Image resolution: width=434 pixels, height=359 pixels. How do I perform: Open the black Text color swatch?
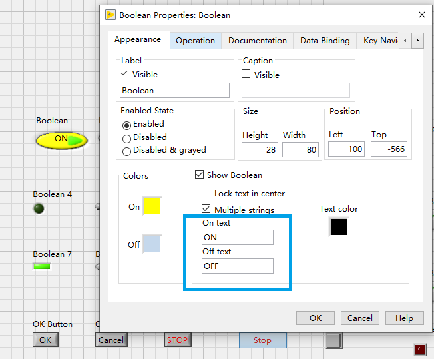[339, 227]
